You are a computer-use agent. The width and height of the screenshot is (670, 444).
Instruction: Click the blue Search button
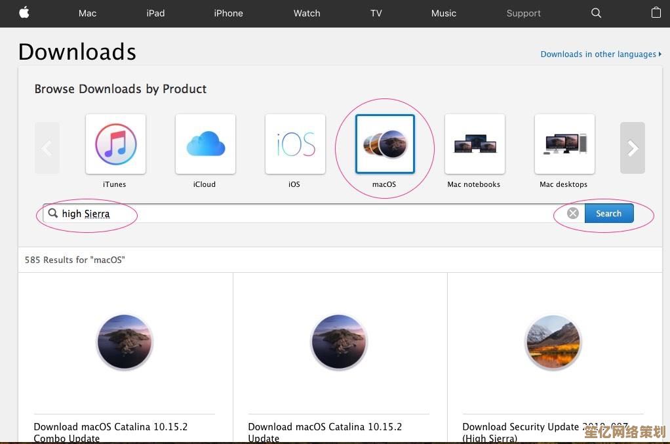[609, 213]
